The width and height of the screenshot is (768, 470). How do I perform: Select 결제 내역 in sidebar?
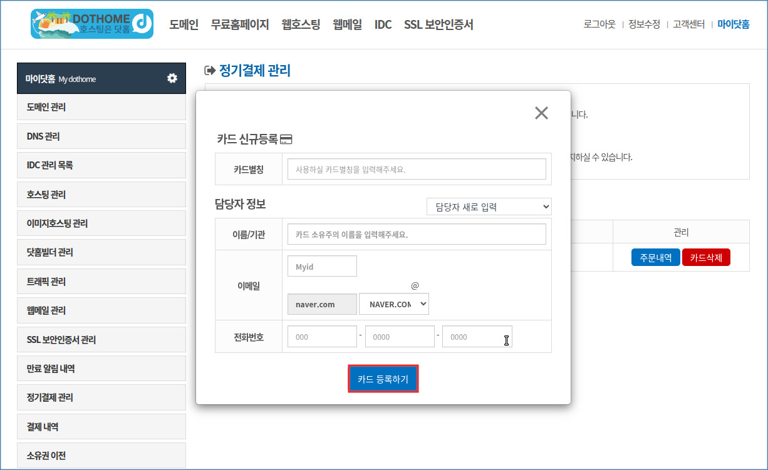pyautogui.click(x=101, y=427)
